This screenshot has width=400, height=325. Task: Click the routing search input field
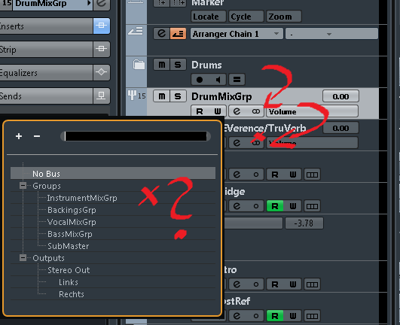click(136, 136)
